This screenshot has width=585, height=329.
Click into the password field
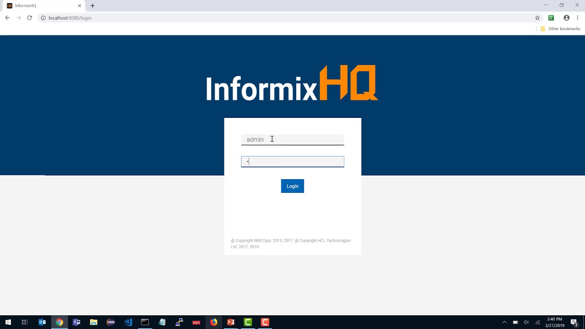[292, 162]
